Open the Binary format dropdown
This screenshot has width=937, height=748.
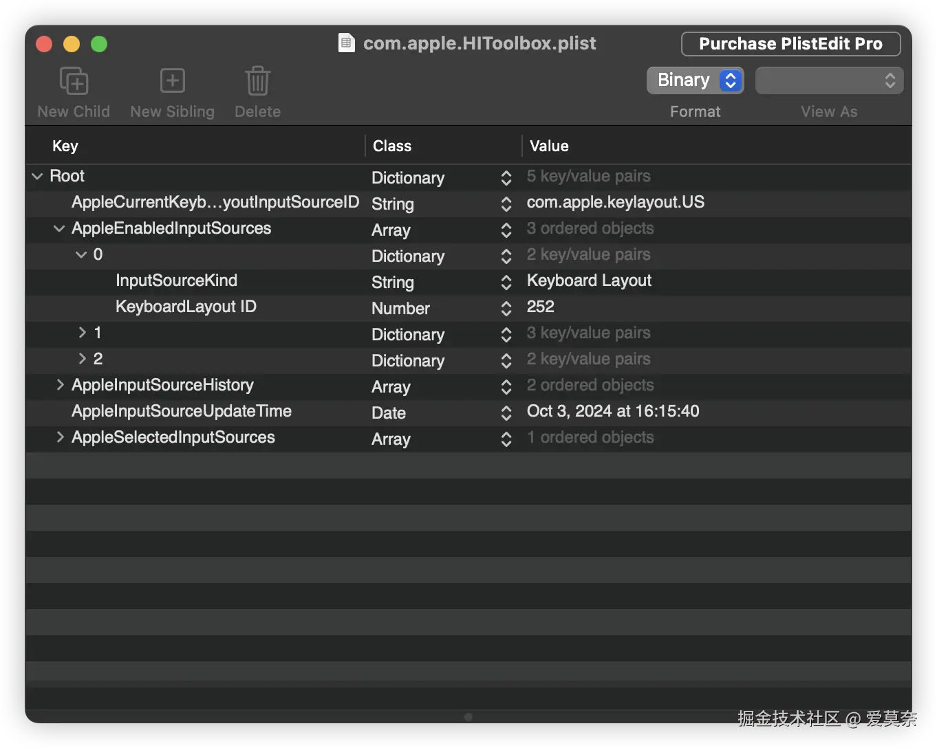[695, 80]
